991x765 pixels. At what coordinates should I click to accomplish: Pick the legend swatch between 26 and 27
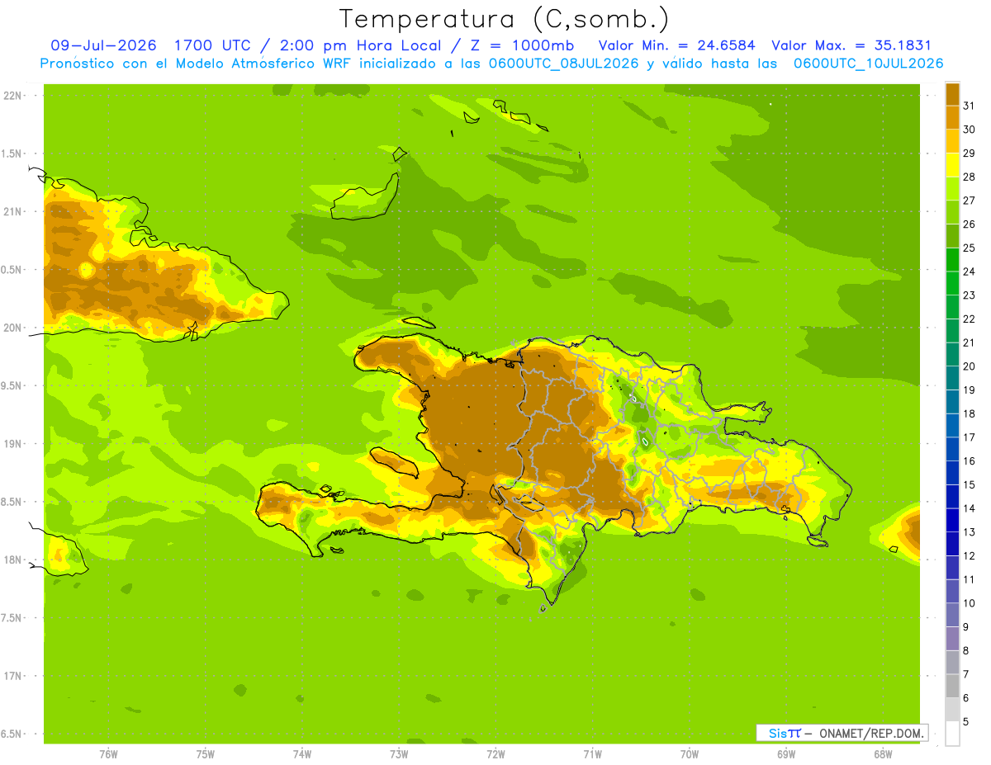click(x=952, y=212)
